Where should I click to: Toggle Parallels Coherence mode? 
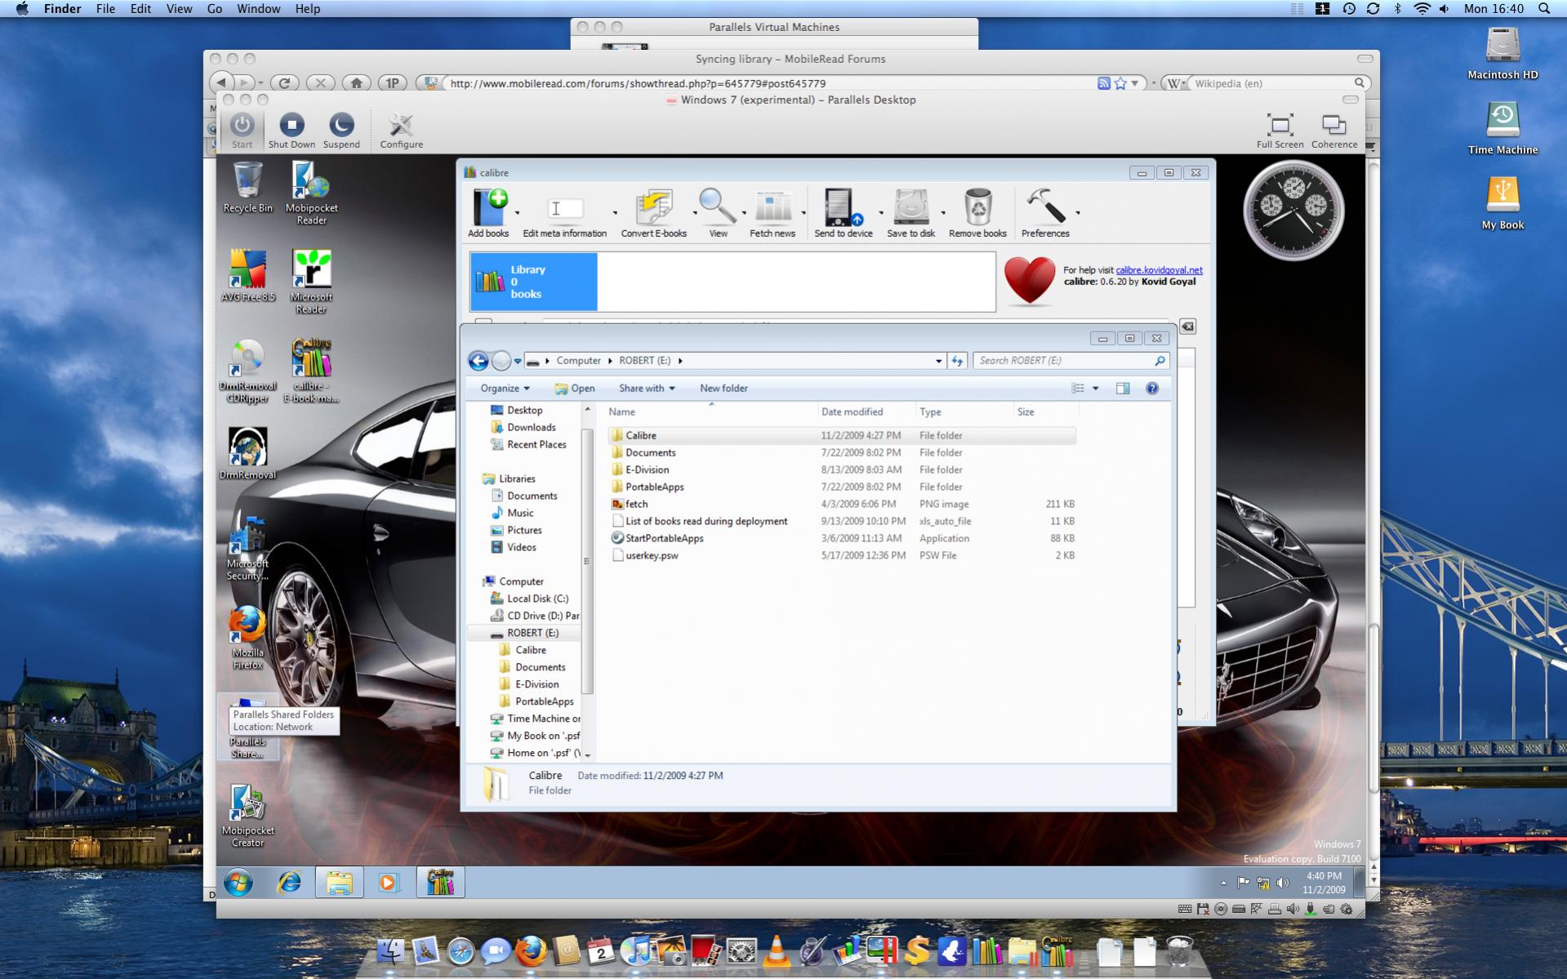[1333, 127]
